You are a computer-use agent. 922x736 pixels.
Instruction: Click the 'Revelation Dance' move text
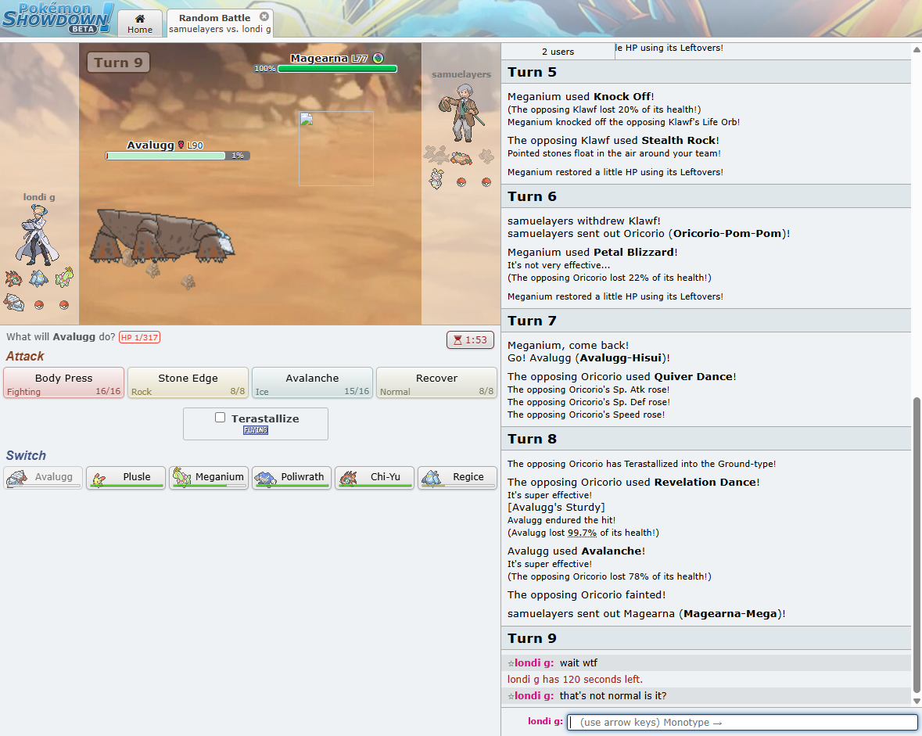(x=705, y=482)
